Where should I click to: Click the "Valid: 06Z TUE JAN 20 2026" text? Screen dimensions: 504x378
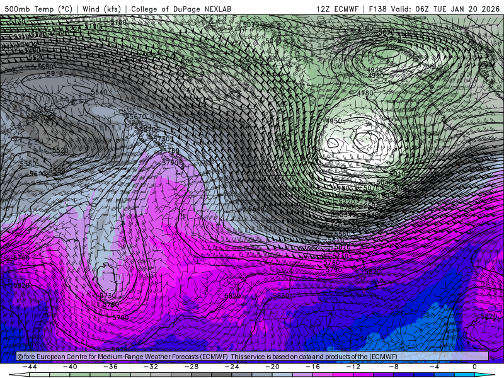pos(445,9)
